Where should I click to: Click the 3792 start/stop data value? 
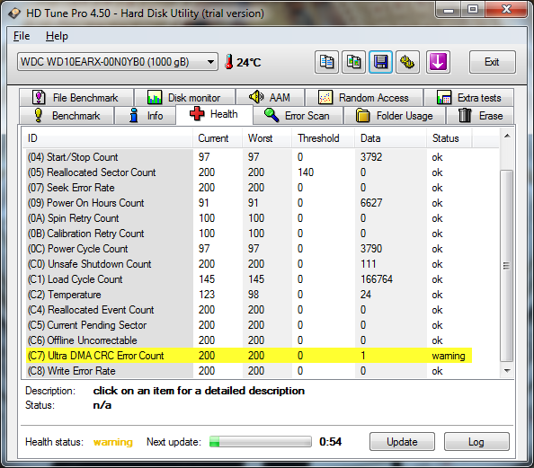click(x=371, y=157)
